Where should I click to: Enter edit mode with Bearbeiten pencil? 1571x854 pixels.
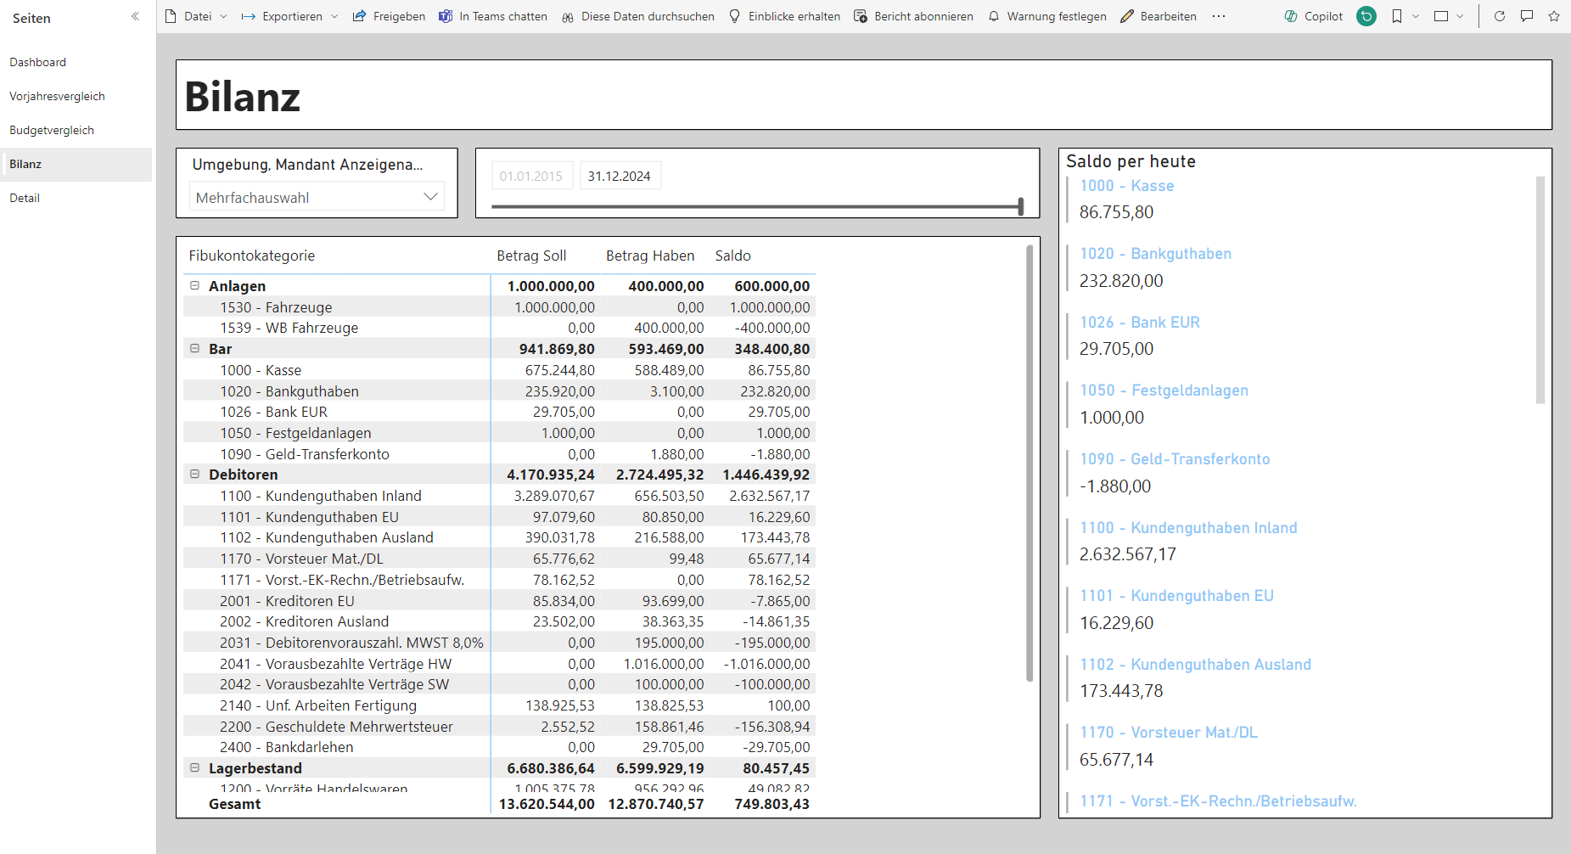coord(1126,16)
